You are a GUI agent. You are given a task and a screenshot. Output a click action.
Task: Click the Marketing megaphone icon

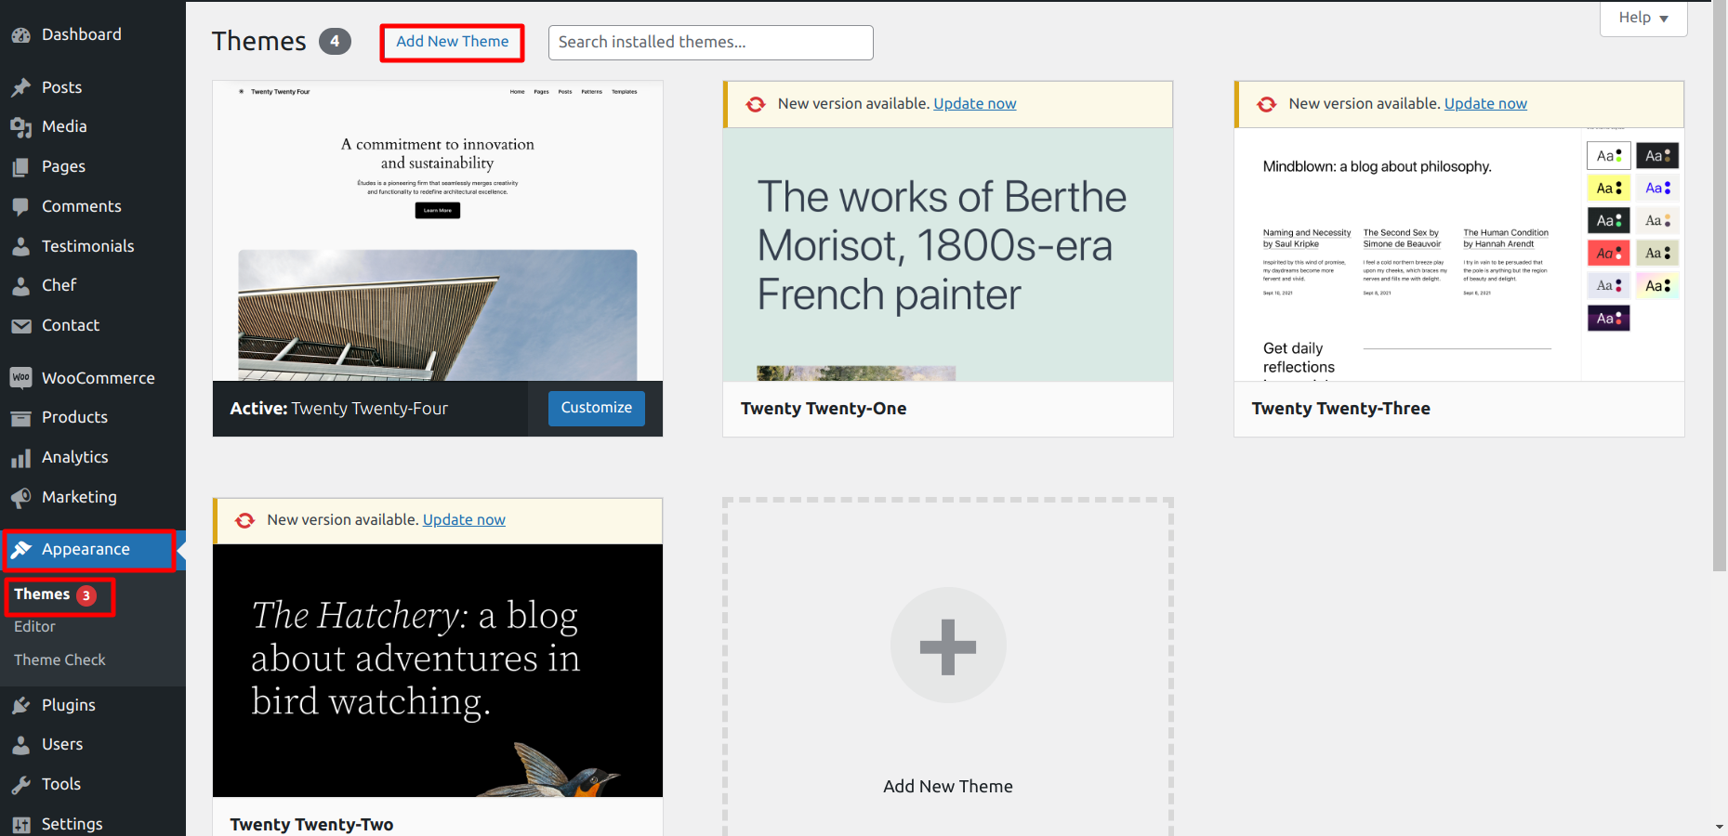click(20, 498)
